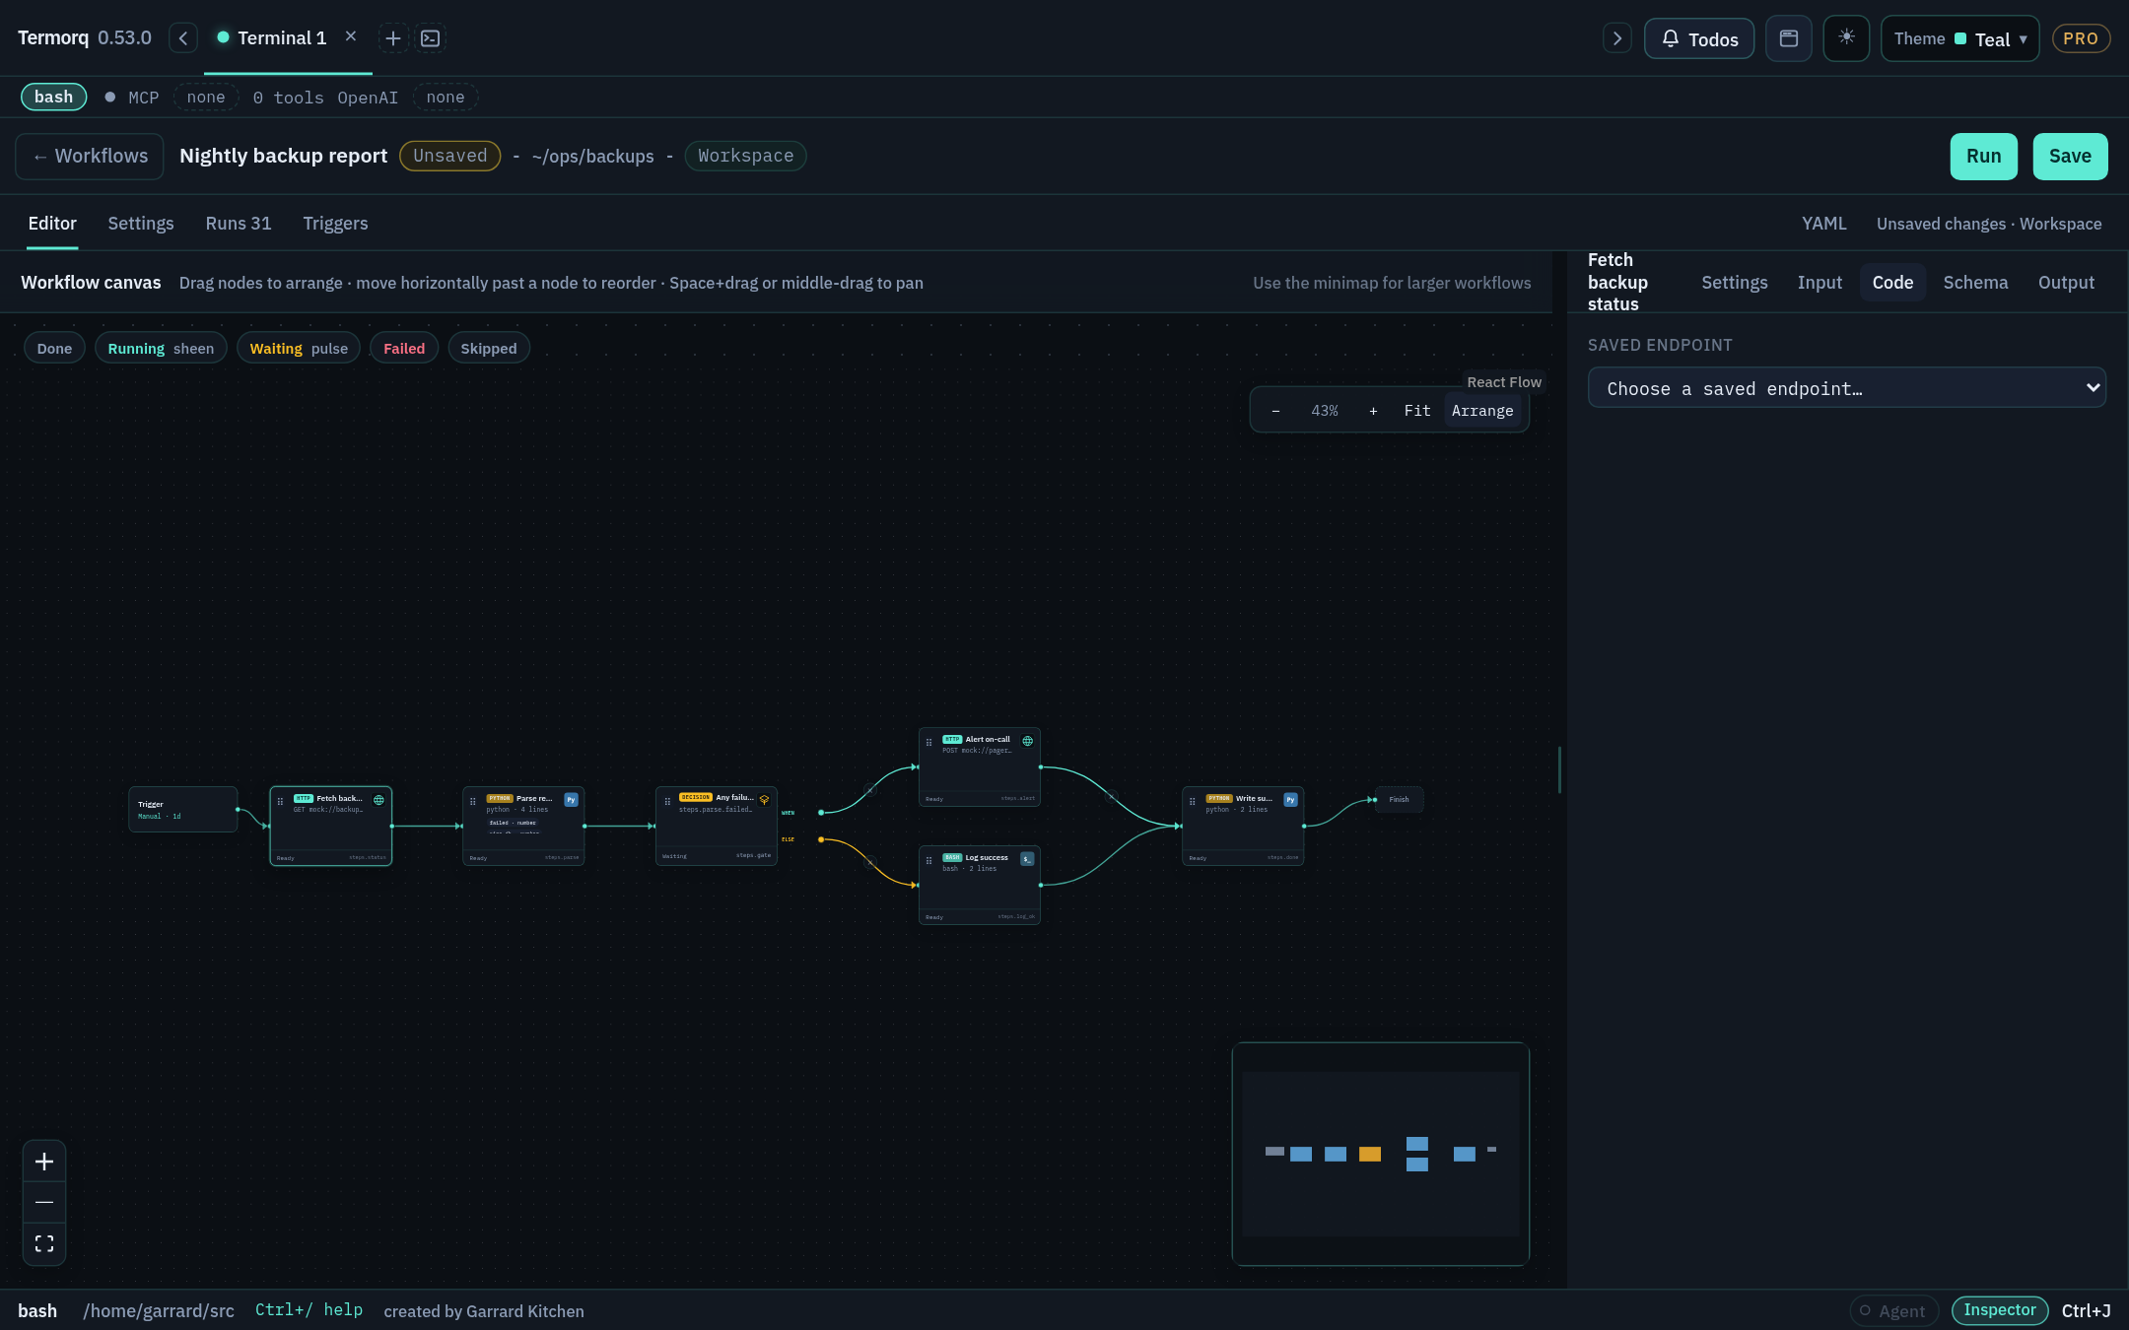Screen dimensions: 2129x1330
Task: Arrange the workflow nodes
Action: click(1482, 411)
